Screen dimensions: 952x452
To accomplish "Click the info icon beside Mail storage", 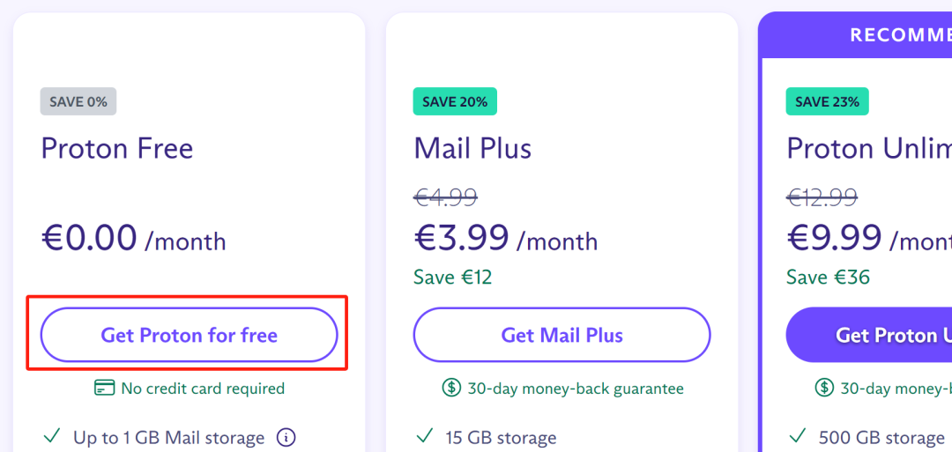I will click(285, 437).
